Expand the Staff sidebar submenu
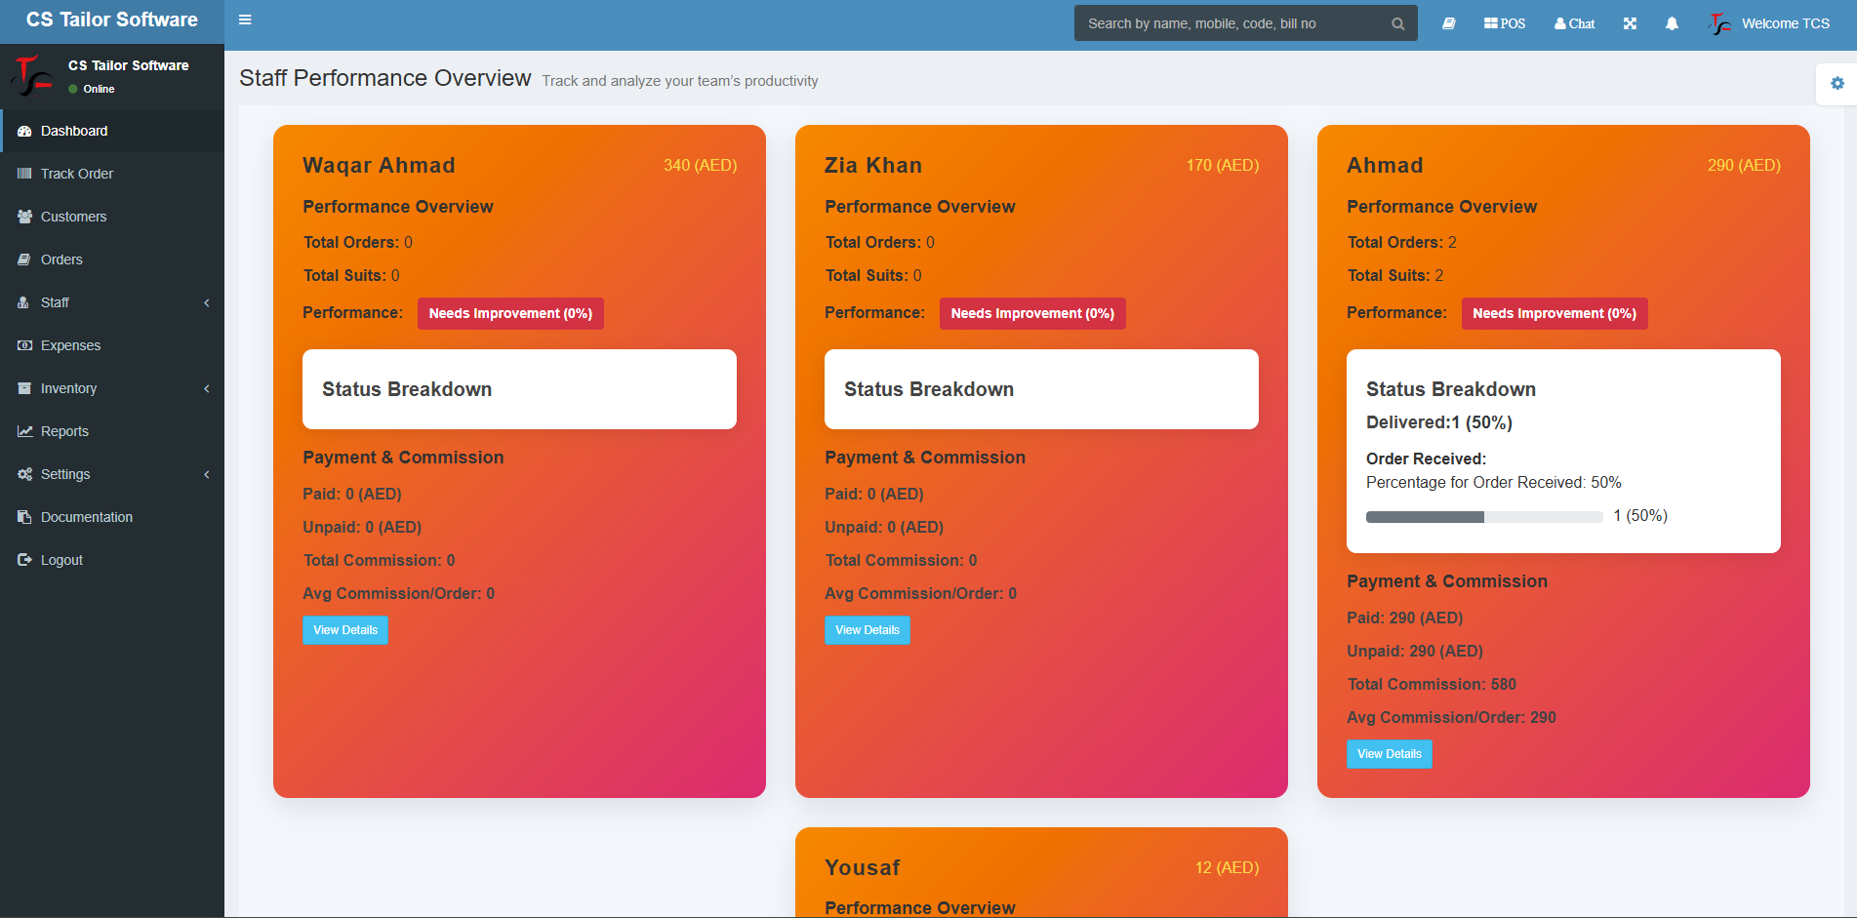The width and height of the screenshot is (1857, 918). coord(112,302)
